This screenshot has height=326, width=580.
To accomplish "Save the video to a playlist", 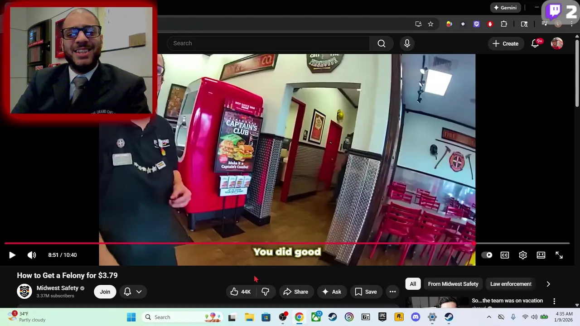I will [366, 292].
